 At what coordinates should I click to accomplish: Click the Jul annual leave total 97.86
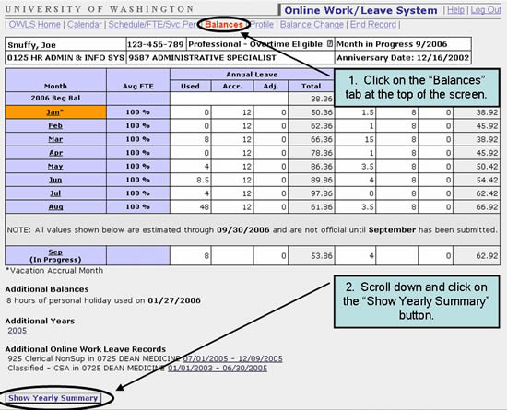[x=322, y=193]
